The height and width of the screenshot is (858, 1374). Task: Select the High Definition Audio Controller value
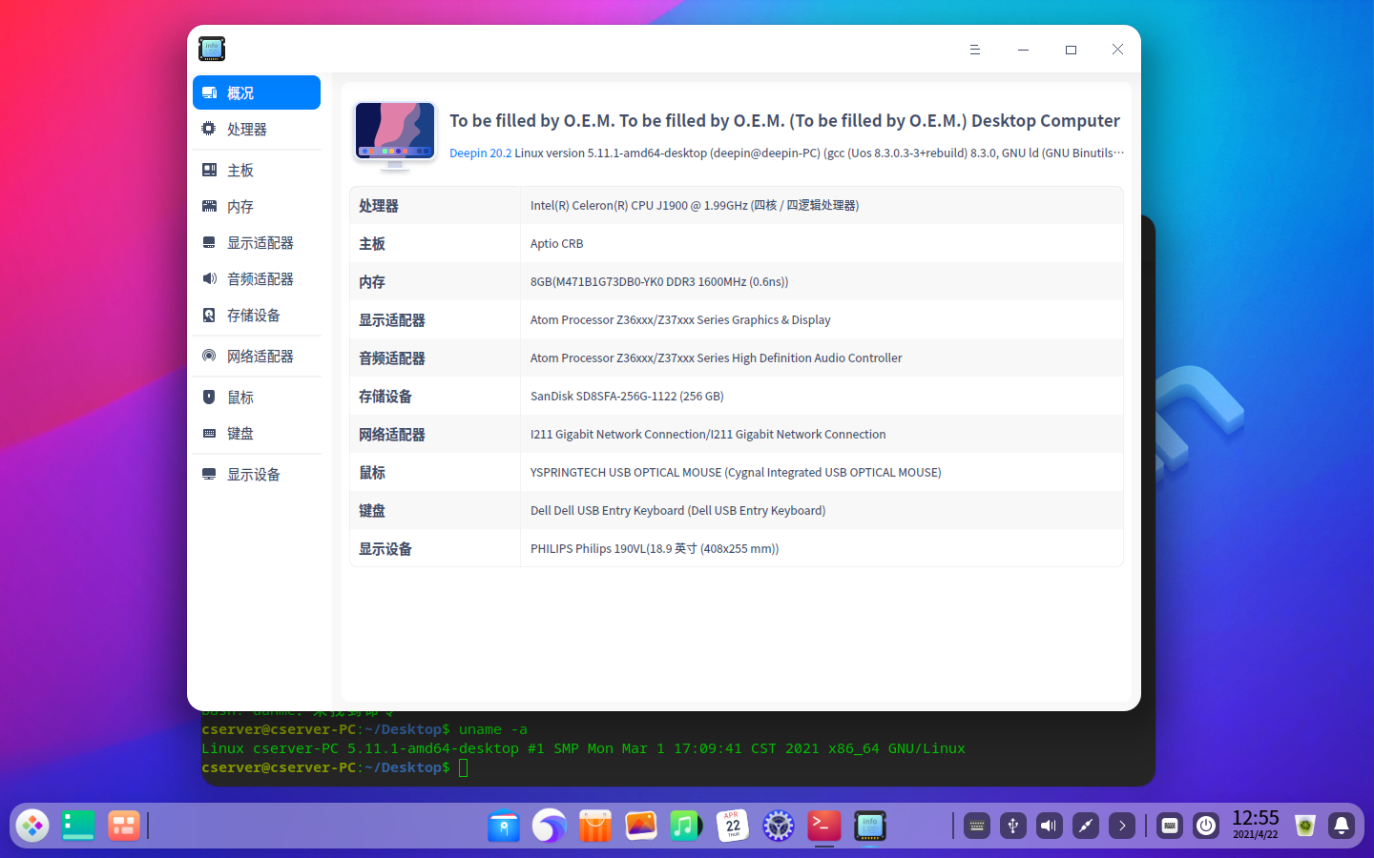717,357
